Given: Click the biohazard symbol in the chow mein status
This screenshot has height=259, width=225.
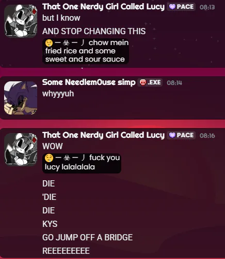Looking at the screenshot, I should pyautogui.click(x=66, y=43).
